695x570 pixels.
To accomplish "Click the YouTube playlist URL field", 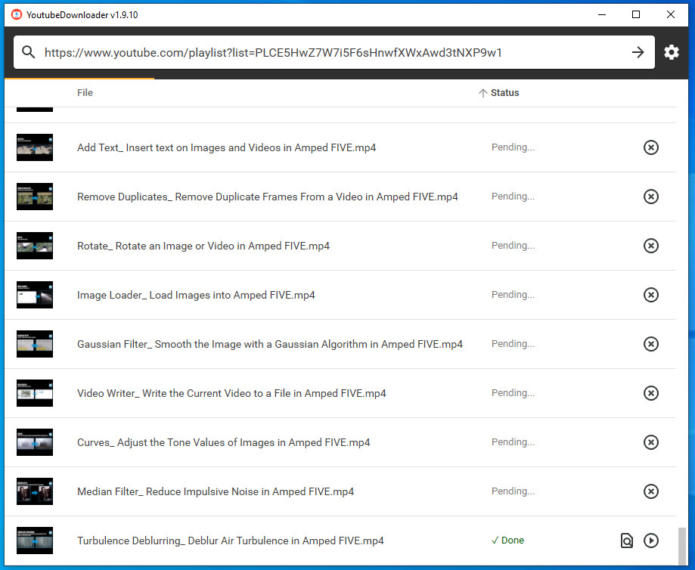I will pos(333,52).
